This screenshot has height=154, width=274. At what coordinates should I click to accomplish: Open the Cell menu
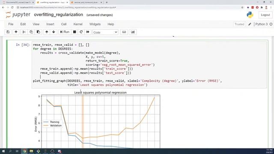64,24
